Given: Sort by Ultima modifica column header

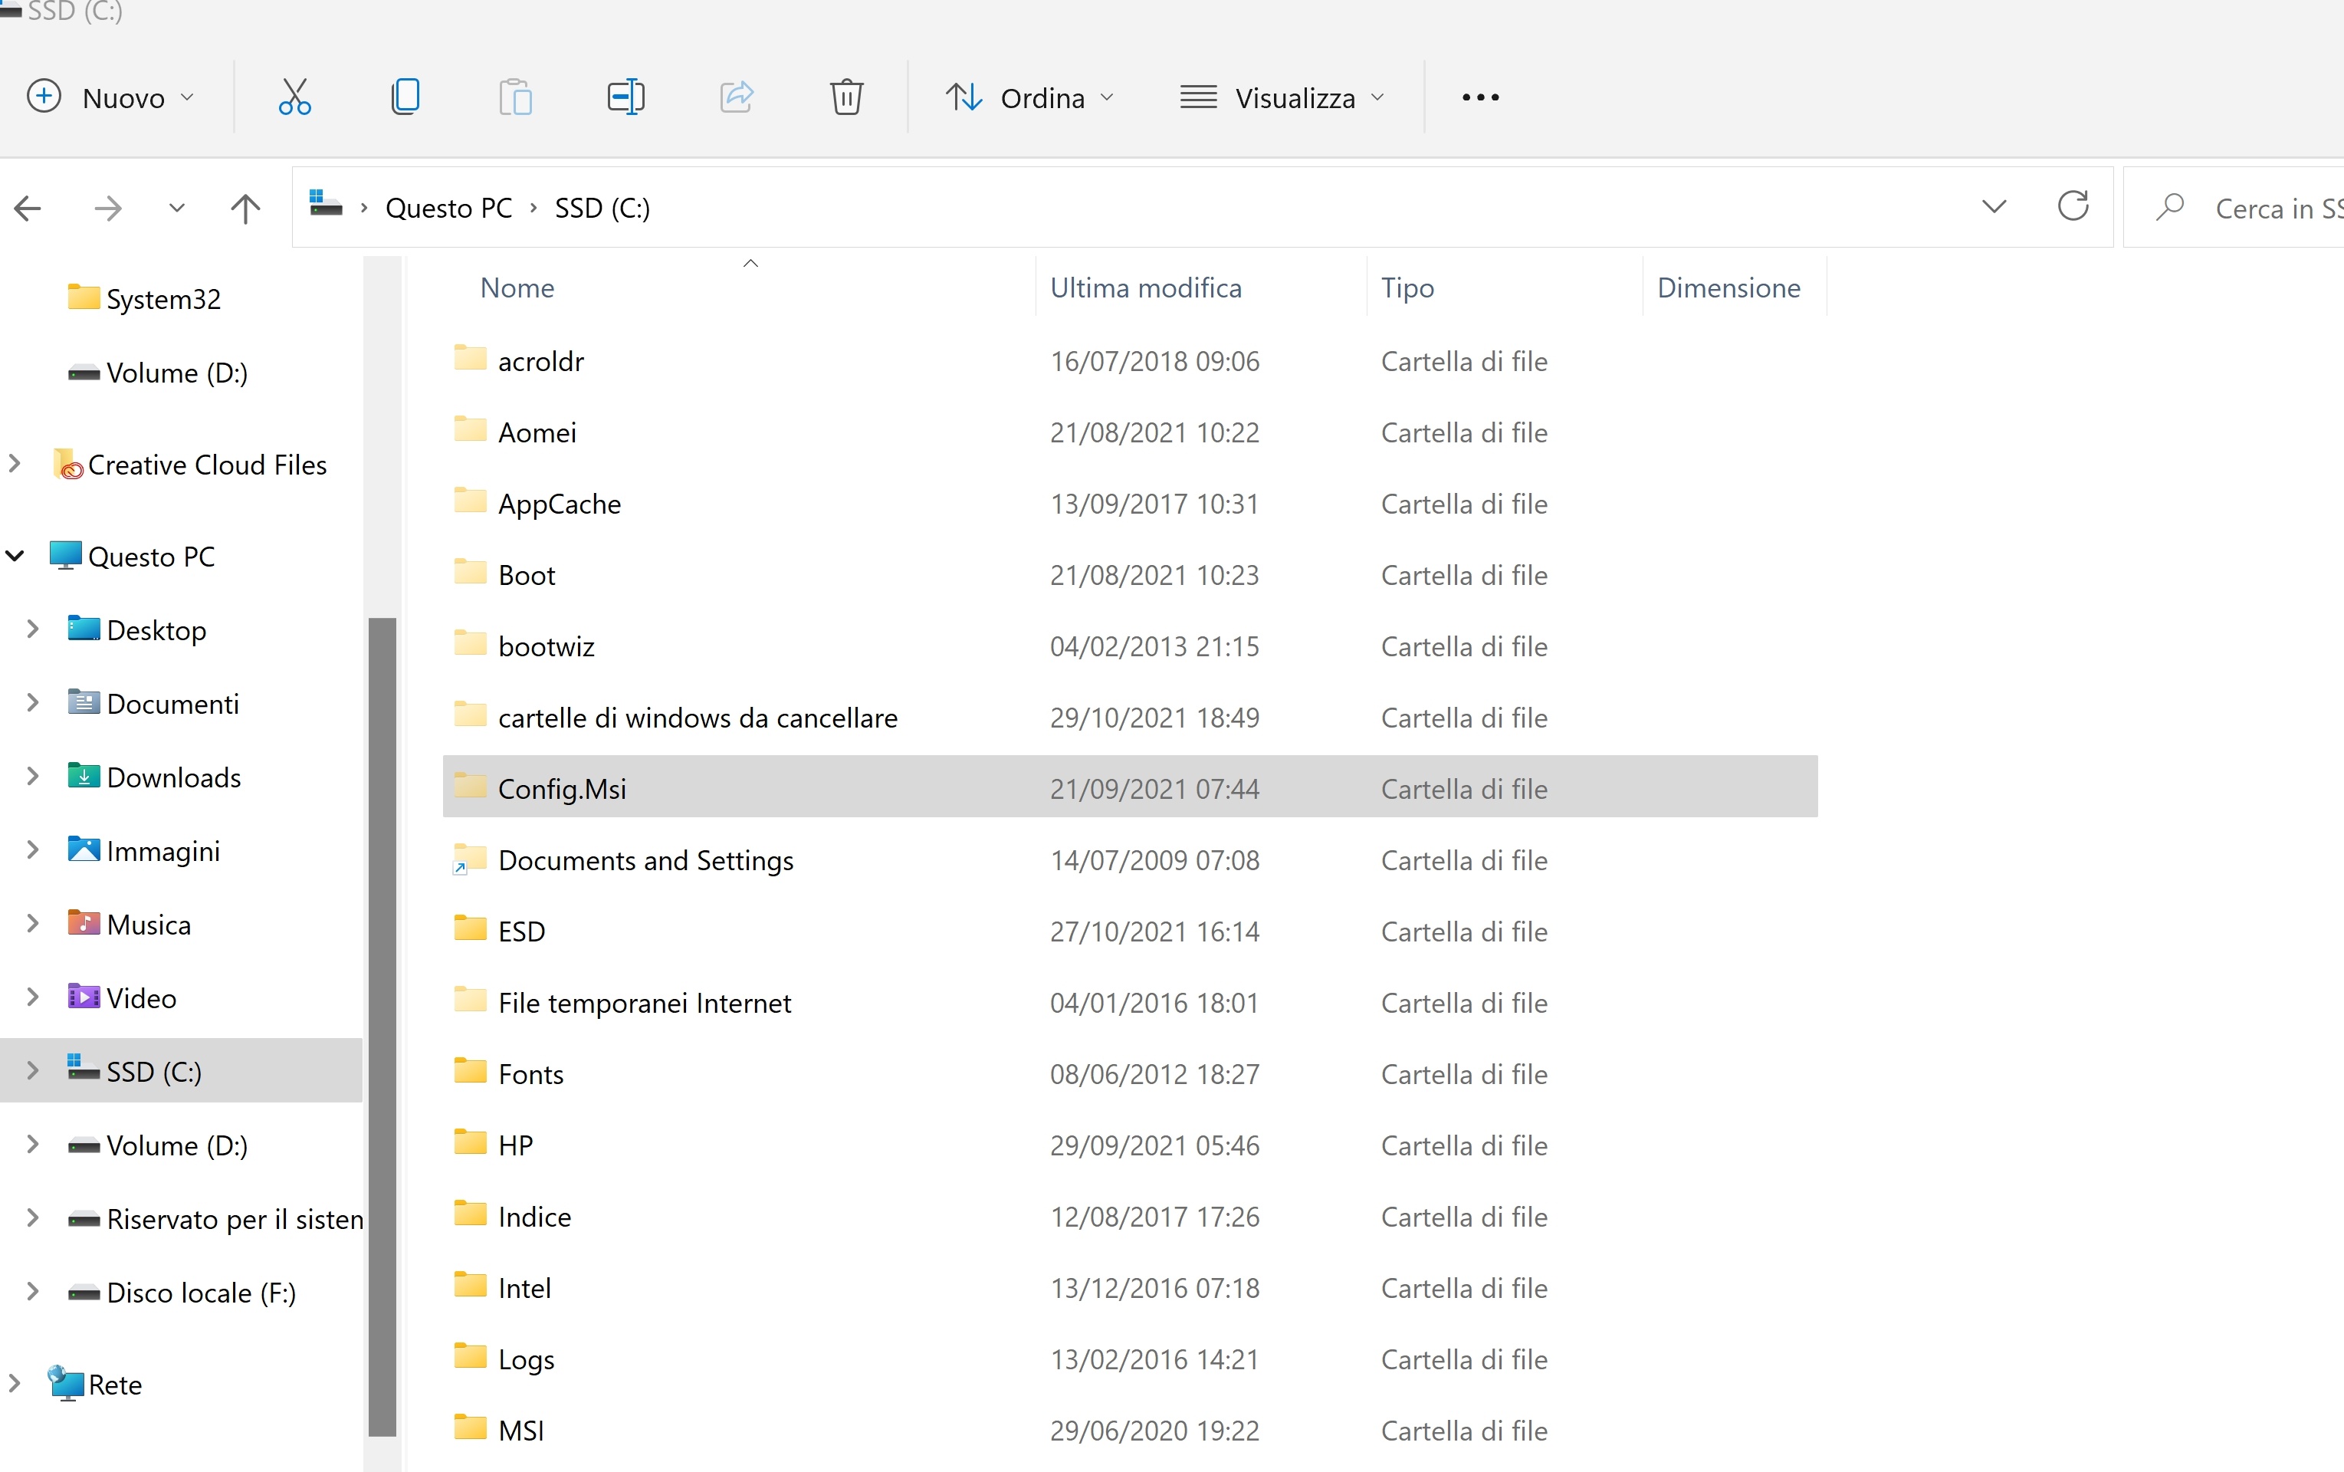Looking at the screenshot, I should (x=1146, y=288).
